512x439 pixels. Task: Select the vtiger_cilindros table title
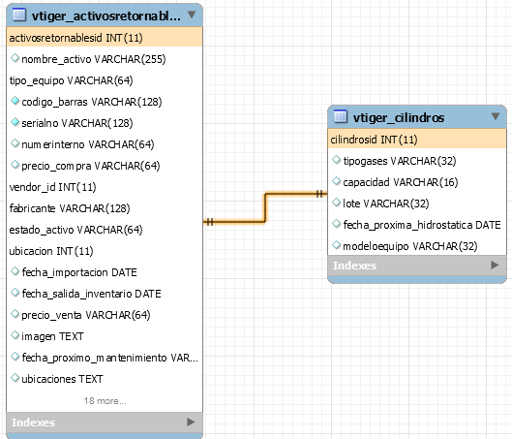399,117
